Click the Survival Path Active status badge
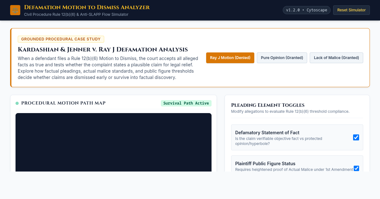The height and width of the screenshot is (199, 380). (x=186, y=103)
